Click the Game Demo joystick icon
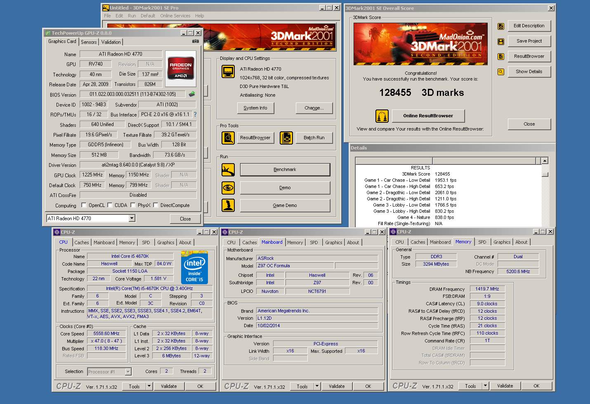The height and width of the screenshot is (404, 590). [x=228, y=205]
